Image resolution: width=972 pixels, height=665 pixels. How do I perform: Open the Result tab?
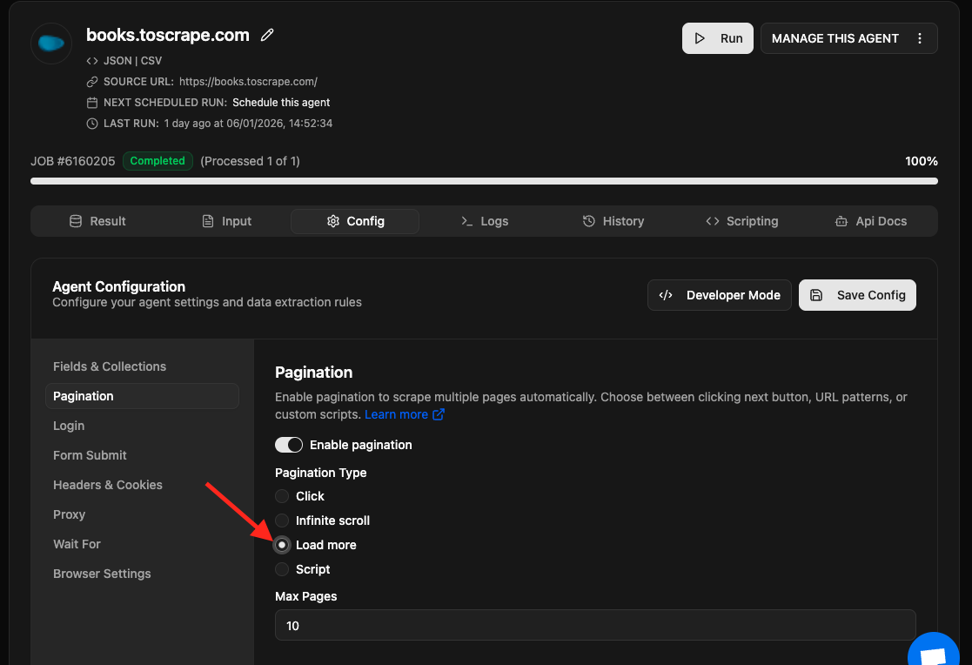(97, 221)
